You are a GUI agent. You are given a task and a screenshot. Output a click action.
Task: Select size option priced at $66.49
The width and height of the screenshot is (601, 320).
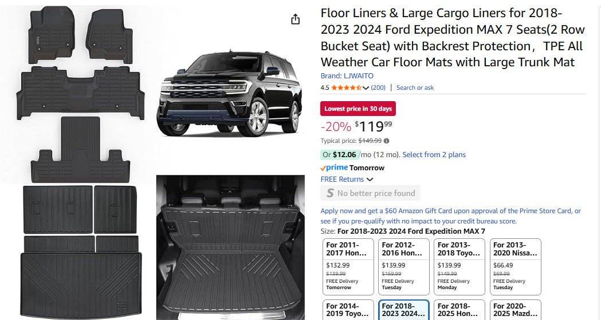[x=517, y=266]
